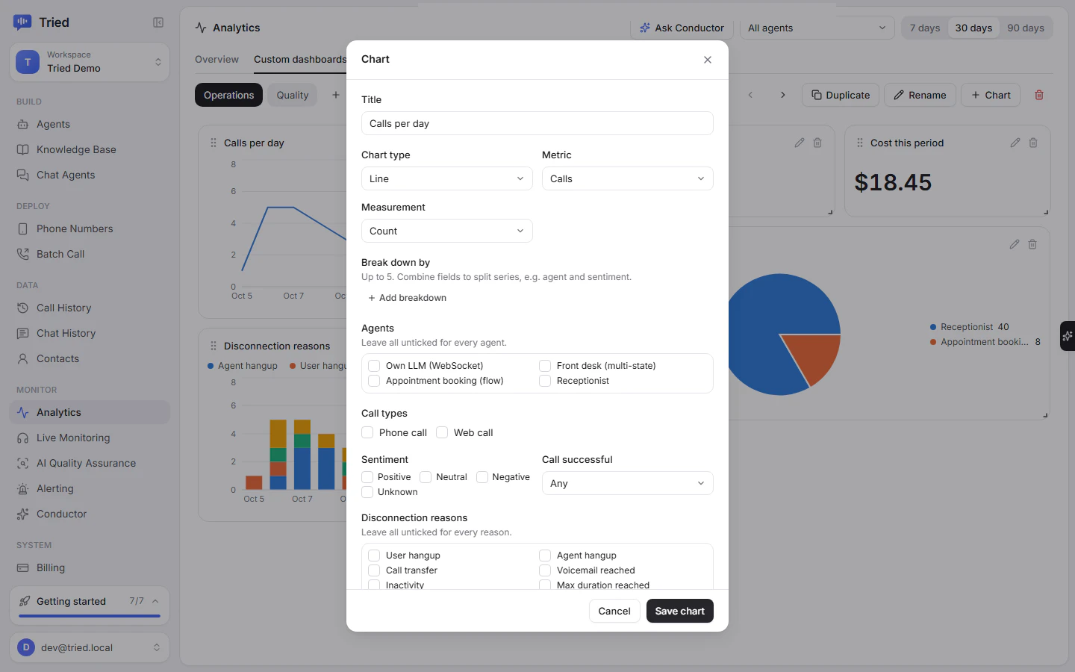This screenshot has width=1075, height=672.
Task: Click Rename dashboard button
Action: tap(920, 95)
